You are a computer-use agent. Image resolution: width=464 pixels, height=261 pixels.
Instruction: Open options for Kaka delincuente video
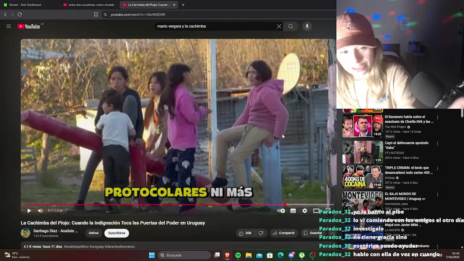point(438,144)
